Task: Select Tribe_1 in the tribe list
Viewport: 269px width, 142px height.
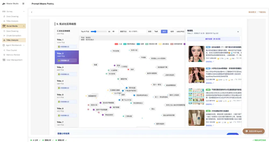Action: click(67, 43)
